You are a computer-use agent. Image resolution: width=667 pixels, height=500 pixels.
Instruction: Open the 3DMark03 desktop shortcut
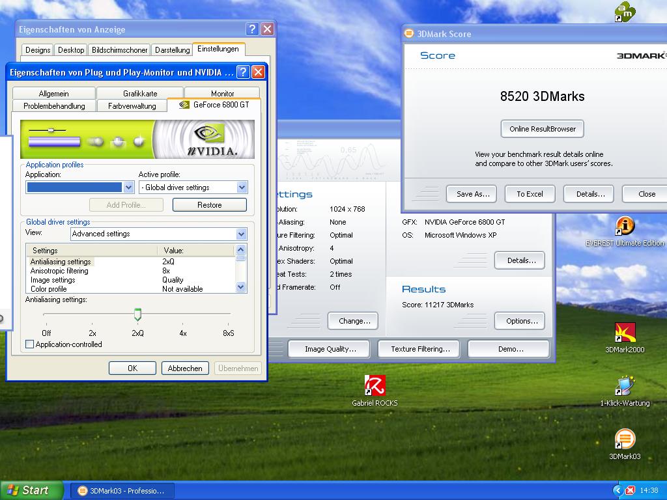625,444
